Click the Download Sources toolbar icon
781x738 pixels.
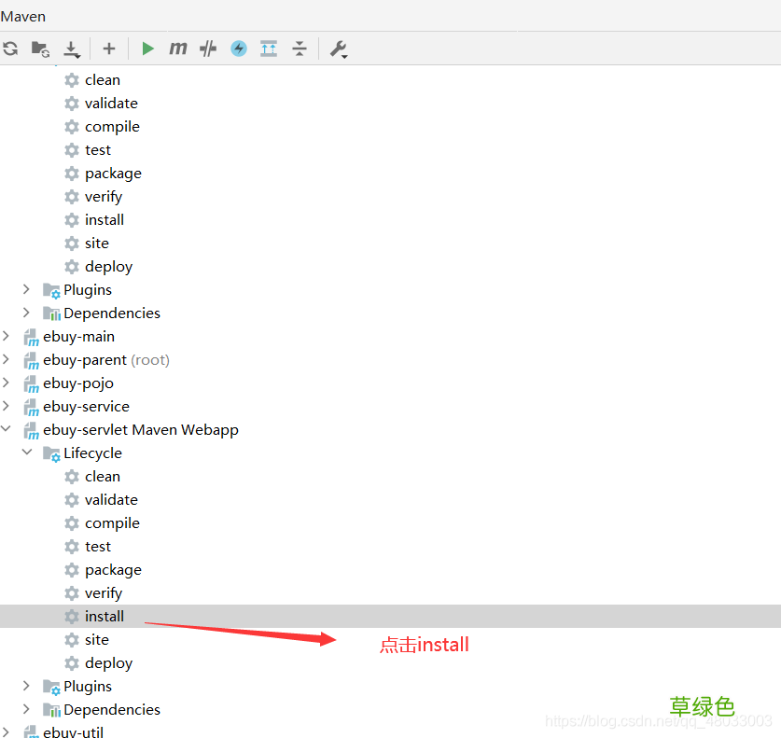point(71,49)
